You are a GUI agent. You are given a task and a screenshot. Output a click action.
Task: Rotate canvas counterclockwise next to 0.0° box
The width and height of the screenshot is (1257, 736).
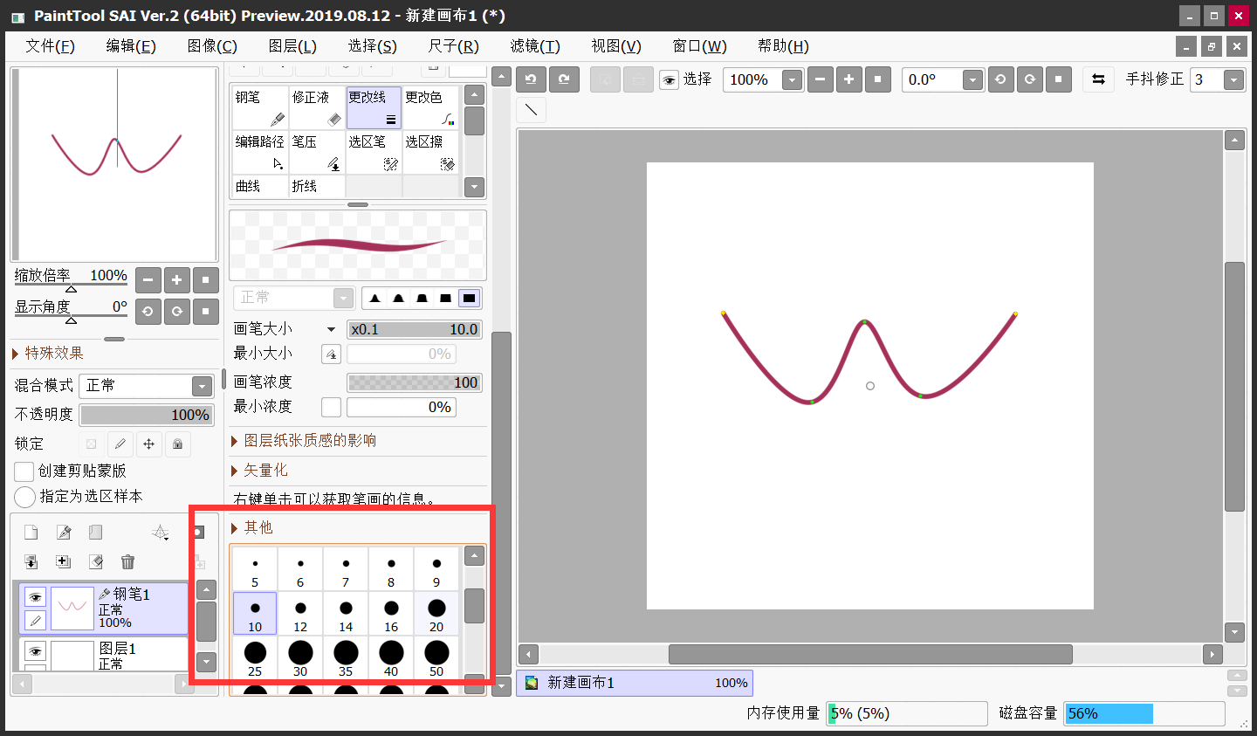click(1000, 79)
